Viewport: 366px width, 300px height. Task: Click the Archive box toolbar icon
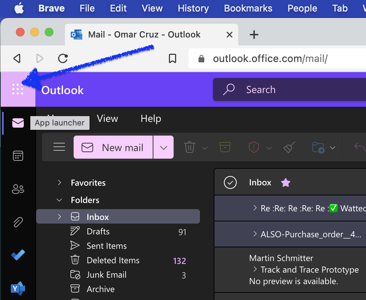tap(225, 147)
